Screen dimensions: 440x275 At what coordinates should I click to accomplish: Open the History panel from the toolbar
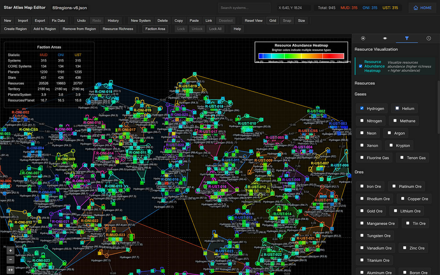(x=113, y=20)
